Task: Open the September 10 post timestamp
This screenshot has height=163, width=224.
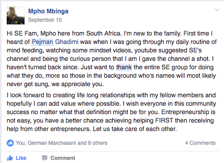Action: (45, 20)
